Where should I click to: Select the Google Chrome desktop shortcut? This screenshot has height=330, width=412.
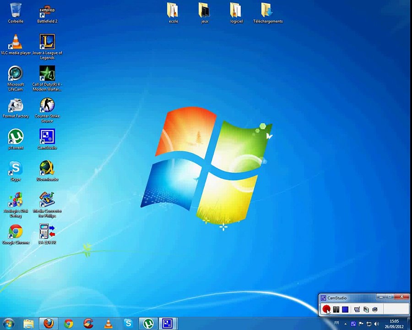[x=16, y=234]
